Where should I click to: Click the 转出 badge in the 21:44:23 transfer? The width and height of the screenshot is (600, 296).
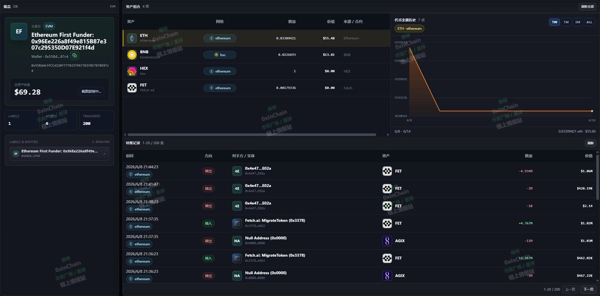tap(208, 170)
